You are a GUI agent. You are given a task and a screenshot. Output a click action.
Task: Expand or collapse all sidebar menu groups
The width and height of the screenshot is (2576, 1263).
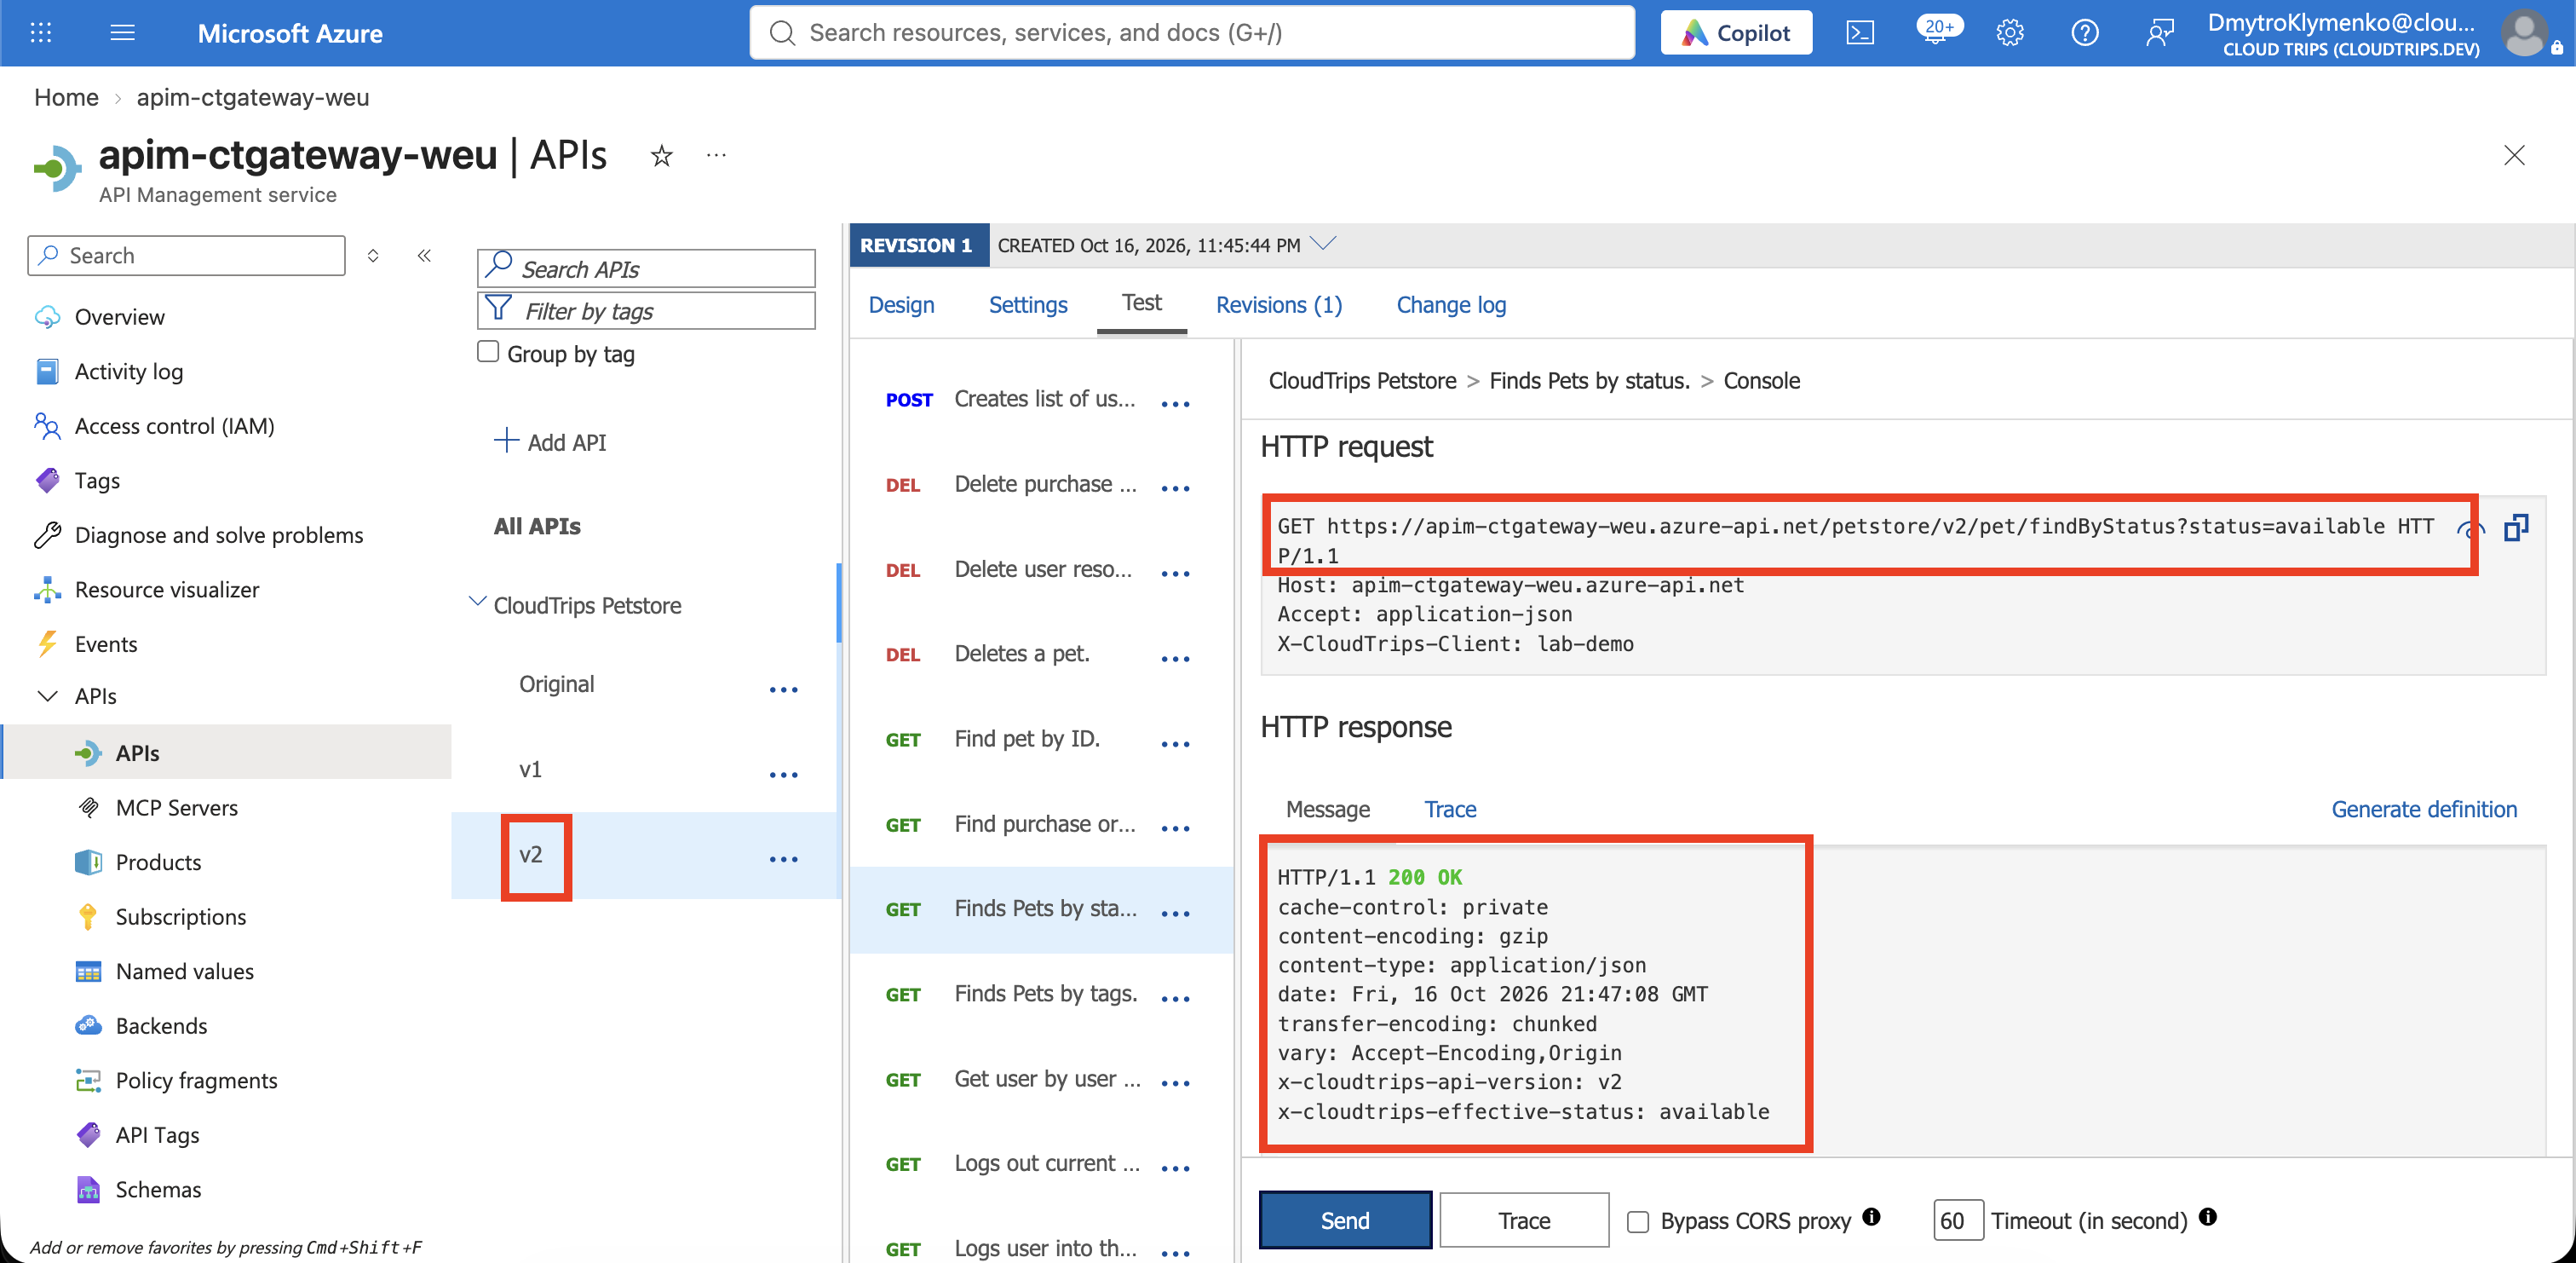click(373, 255)
